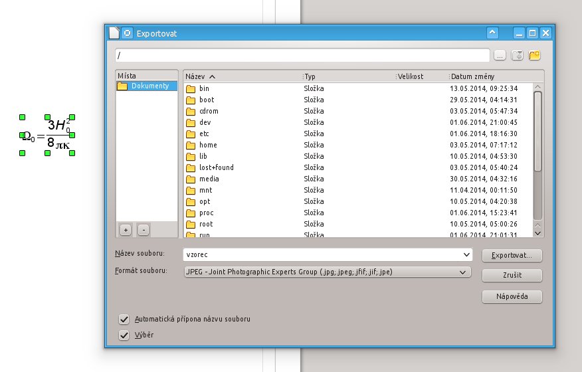Sort by the Název column header
This screenshot has height=372, width=582.
243,76
